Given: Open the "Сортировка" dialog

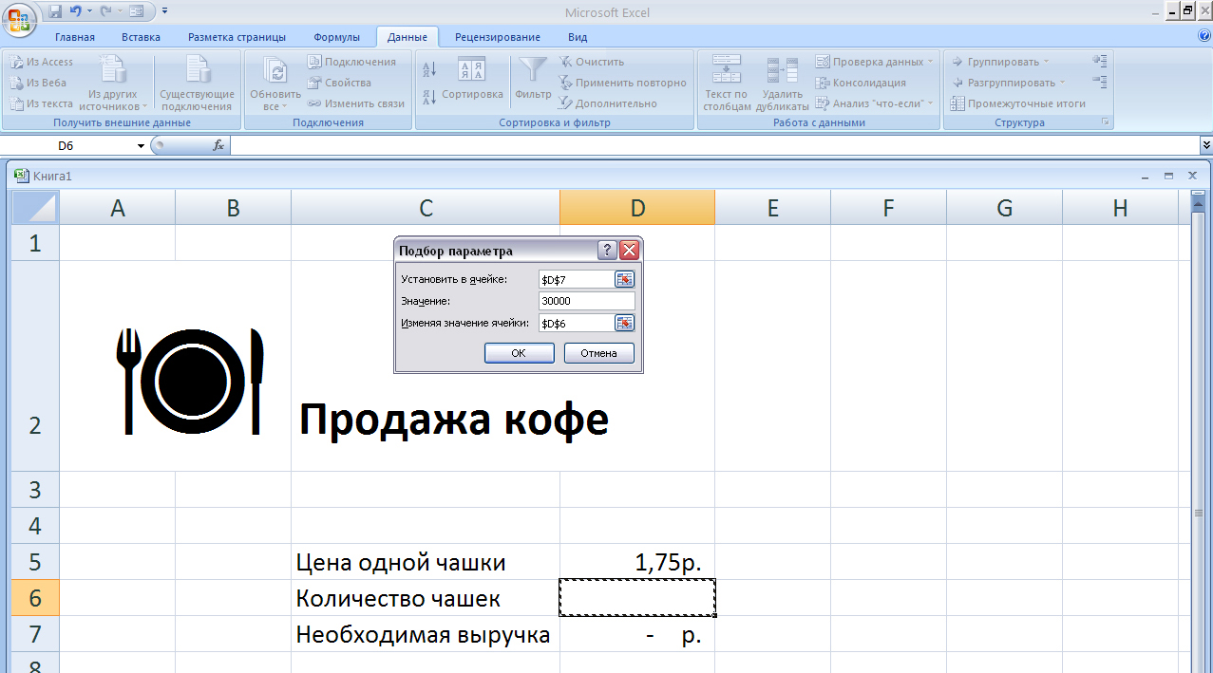Looking at the screenshot, I should click(472, 79).
